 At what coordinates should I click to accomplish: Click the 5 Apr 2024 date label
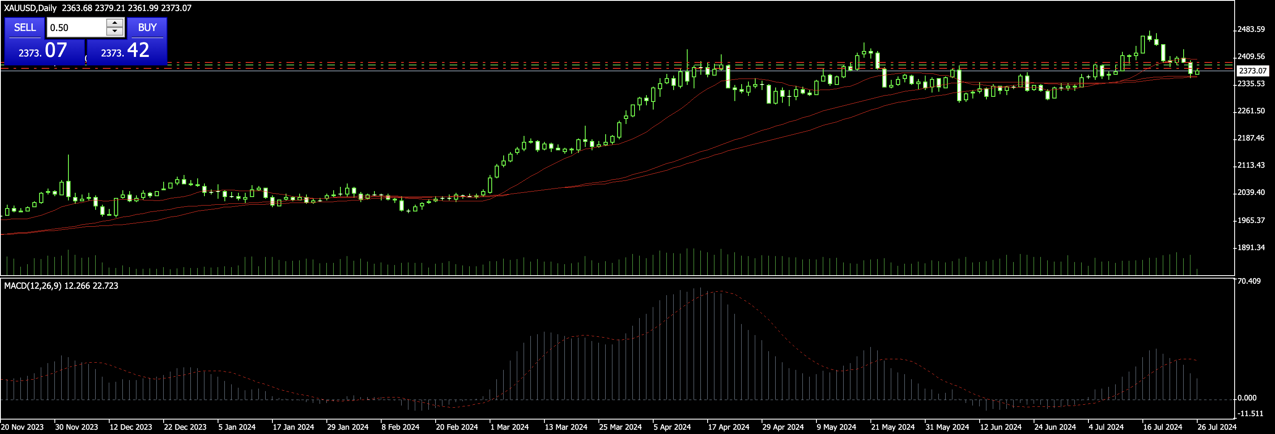tap(672, 427)
